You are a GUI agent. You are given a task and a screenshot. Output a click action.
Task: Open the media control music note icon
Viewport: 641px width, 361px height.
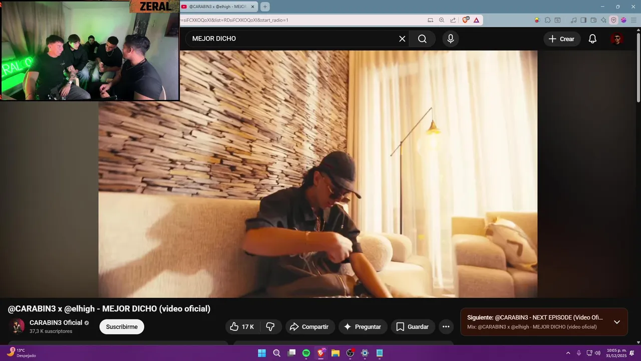coord(573,20)
